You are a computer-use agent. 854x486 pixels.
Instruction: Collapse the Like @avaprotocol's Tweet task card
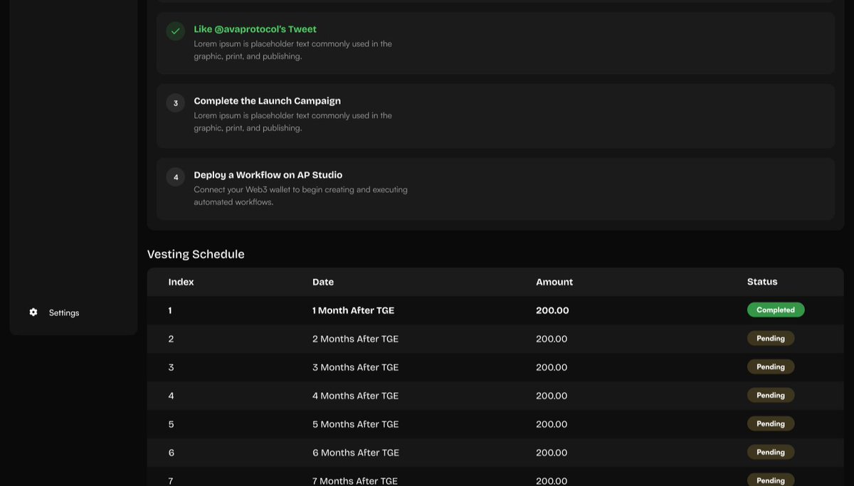click(x=495, y=43)
